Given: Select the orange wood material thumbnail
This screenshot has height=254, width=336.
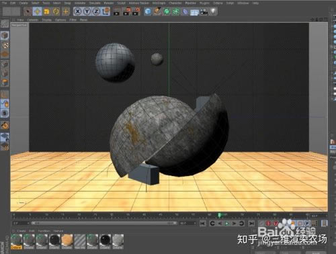Looking at the screenshot, I should pos(67,241).
